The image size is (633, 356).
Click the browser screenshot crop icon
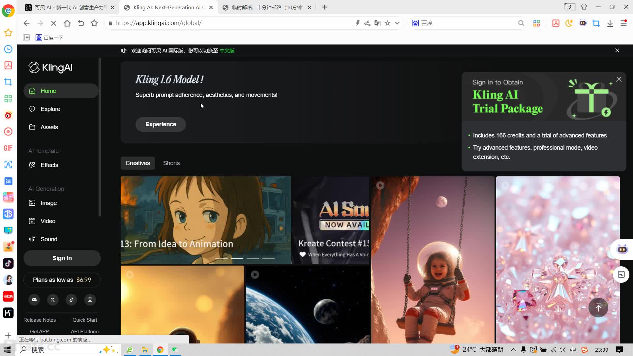[596, 23]
